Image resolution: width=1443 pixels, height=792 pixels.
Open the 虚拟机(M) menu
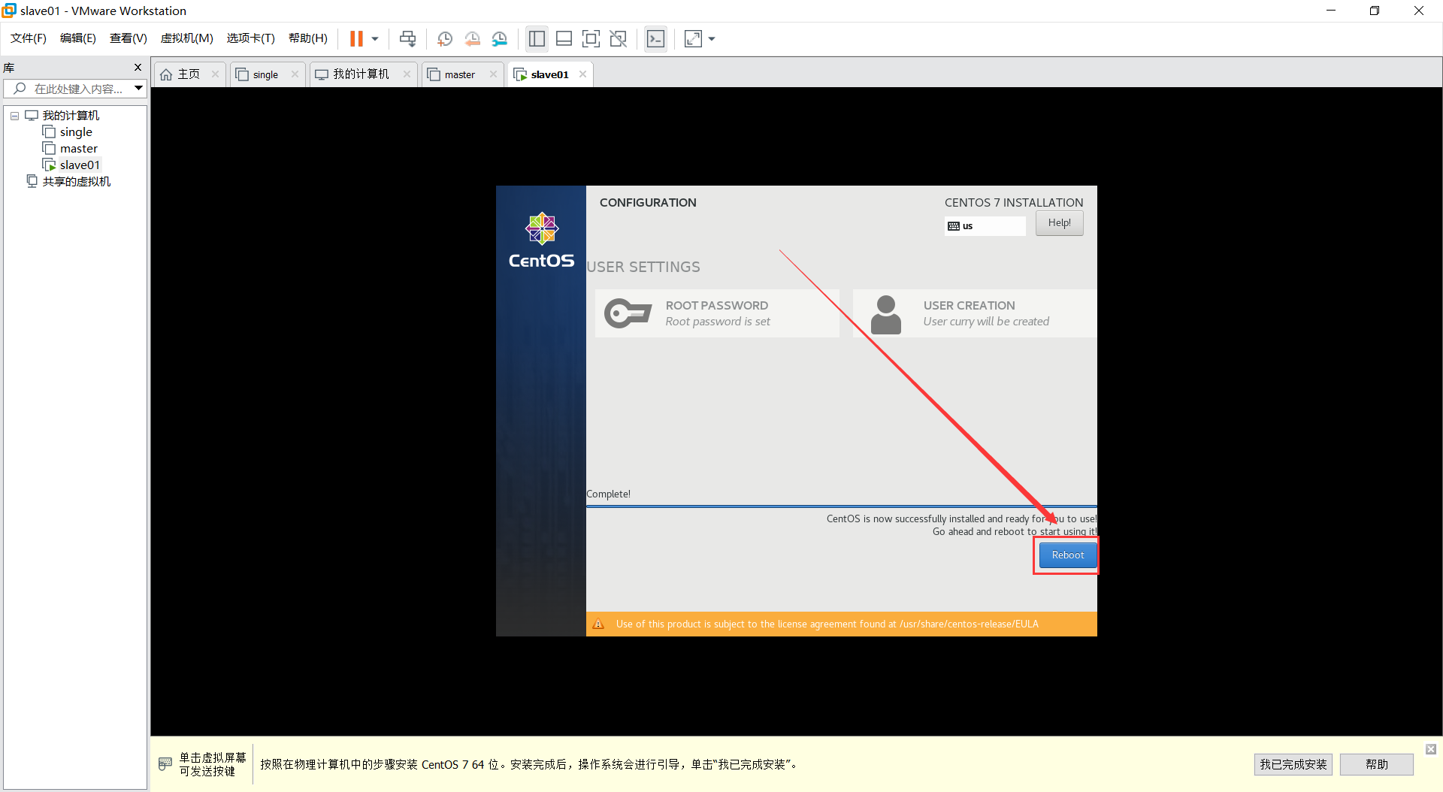(187, 38)
